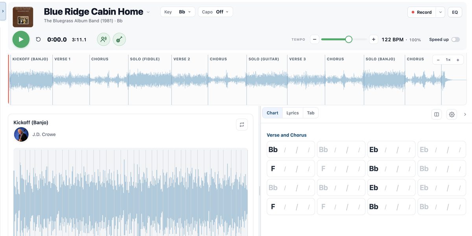Reset timeline zoom at 1× label
This screenshot has width=472, height=236.
coord(448,60)
